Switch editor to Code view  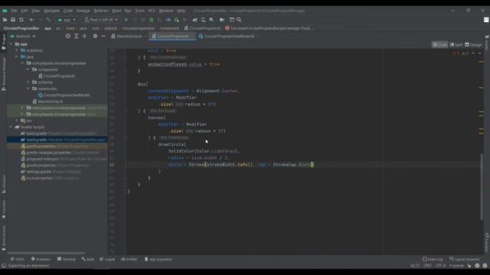(x=439, y=44)
